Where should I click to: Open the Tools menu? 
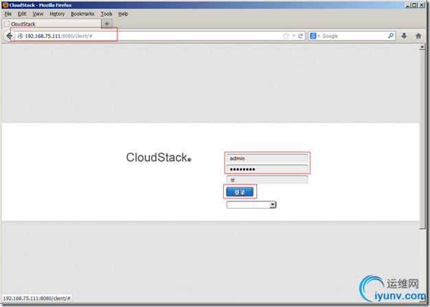[x=106, y=14]
